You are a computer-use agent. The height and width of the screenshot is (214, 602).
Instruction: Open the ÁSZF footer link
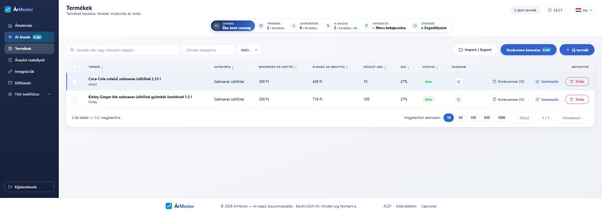click(x=387, y=206)
